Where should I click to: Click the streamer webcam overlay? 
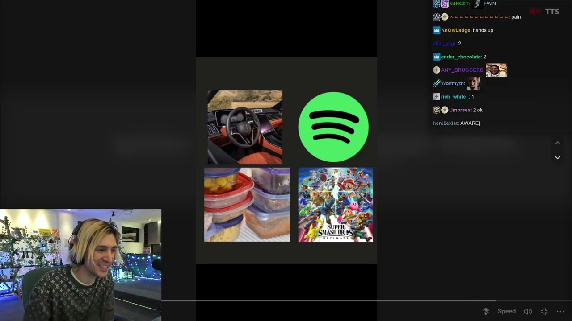pos(80,265)
